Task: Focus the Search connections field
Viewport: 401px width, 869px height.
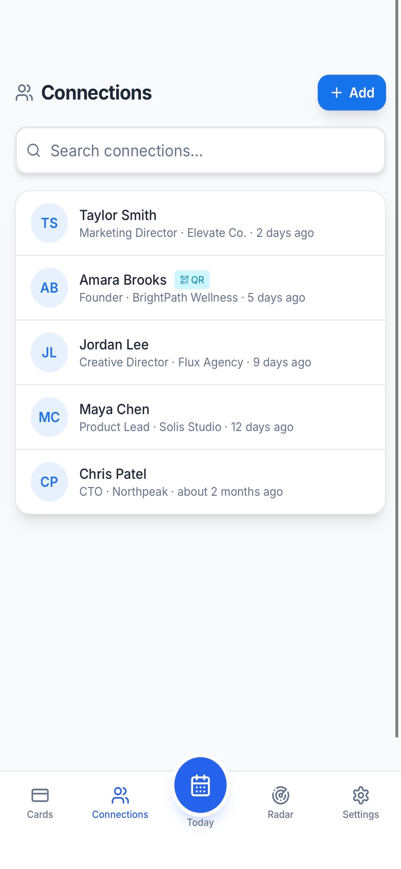Action: pyautogui.click(x=200, y=150)
